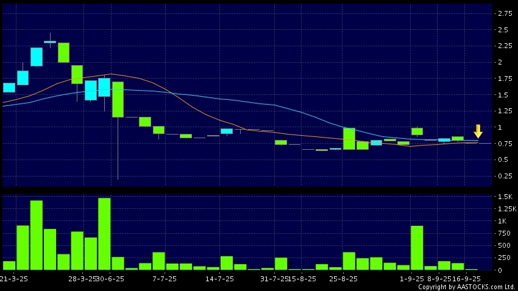Click the 15-8-25 date label
This screenshot has height=291, width=518.
click(x=302, y=279)
